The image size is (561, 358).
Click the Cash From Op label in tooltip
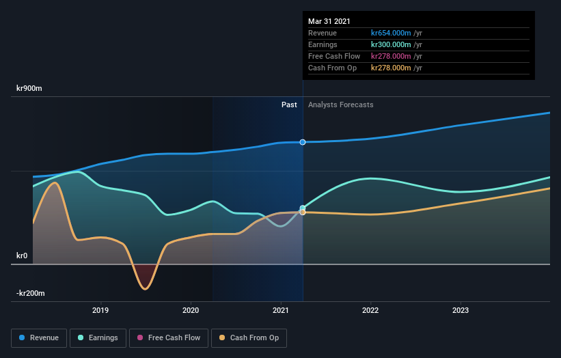332,68
